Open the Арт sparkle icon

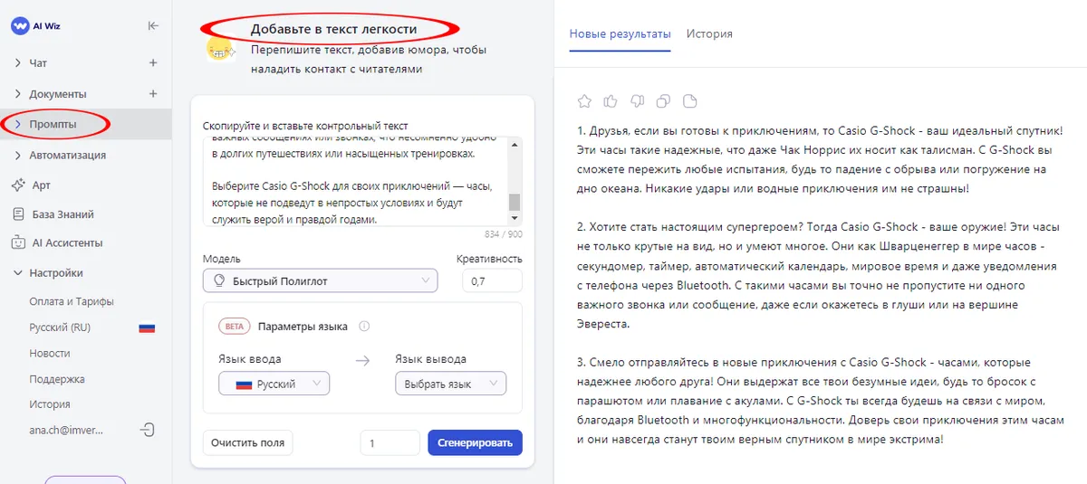pyautogui.click(x=17, y=185)
